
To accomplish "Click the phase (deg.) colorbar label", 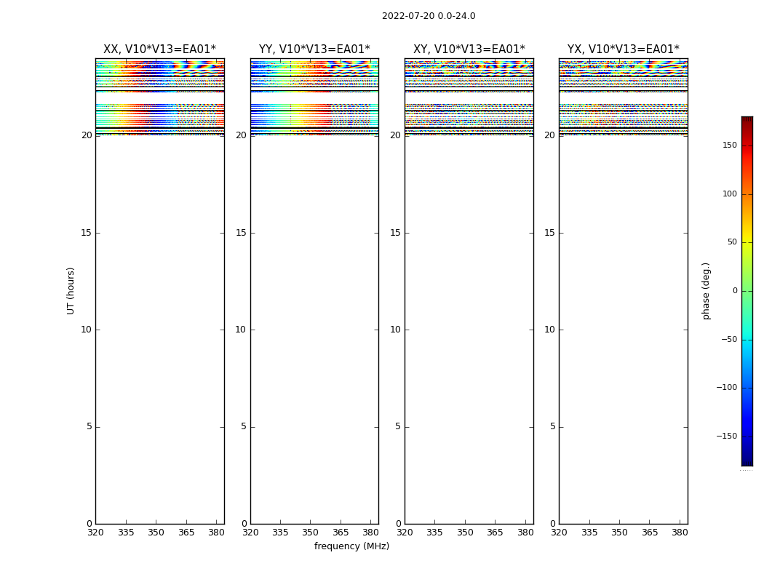I will [x=706, y=291].
